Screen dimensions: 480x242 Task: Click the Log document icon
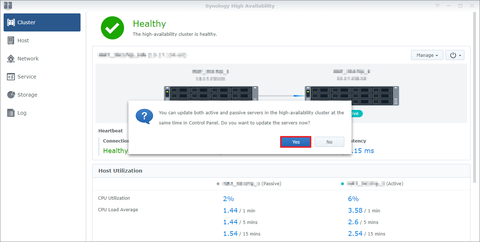point(11,113)
